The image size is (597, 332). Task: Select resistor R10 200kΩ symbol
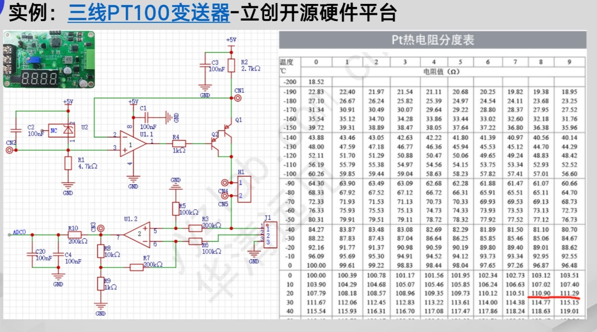tap(75, 234)
